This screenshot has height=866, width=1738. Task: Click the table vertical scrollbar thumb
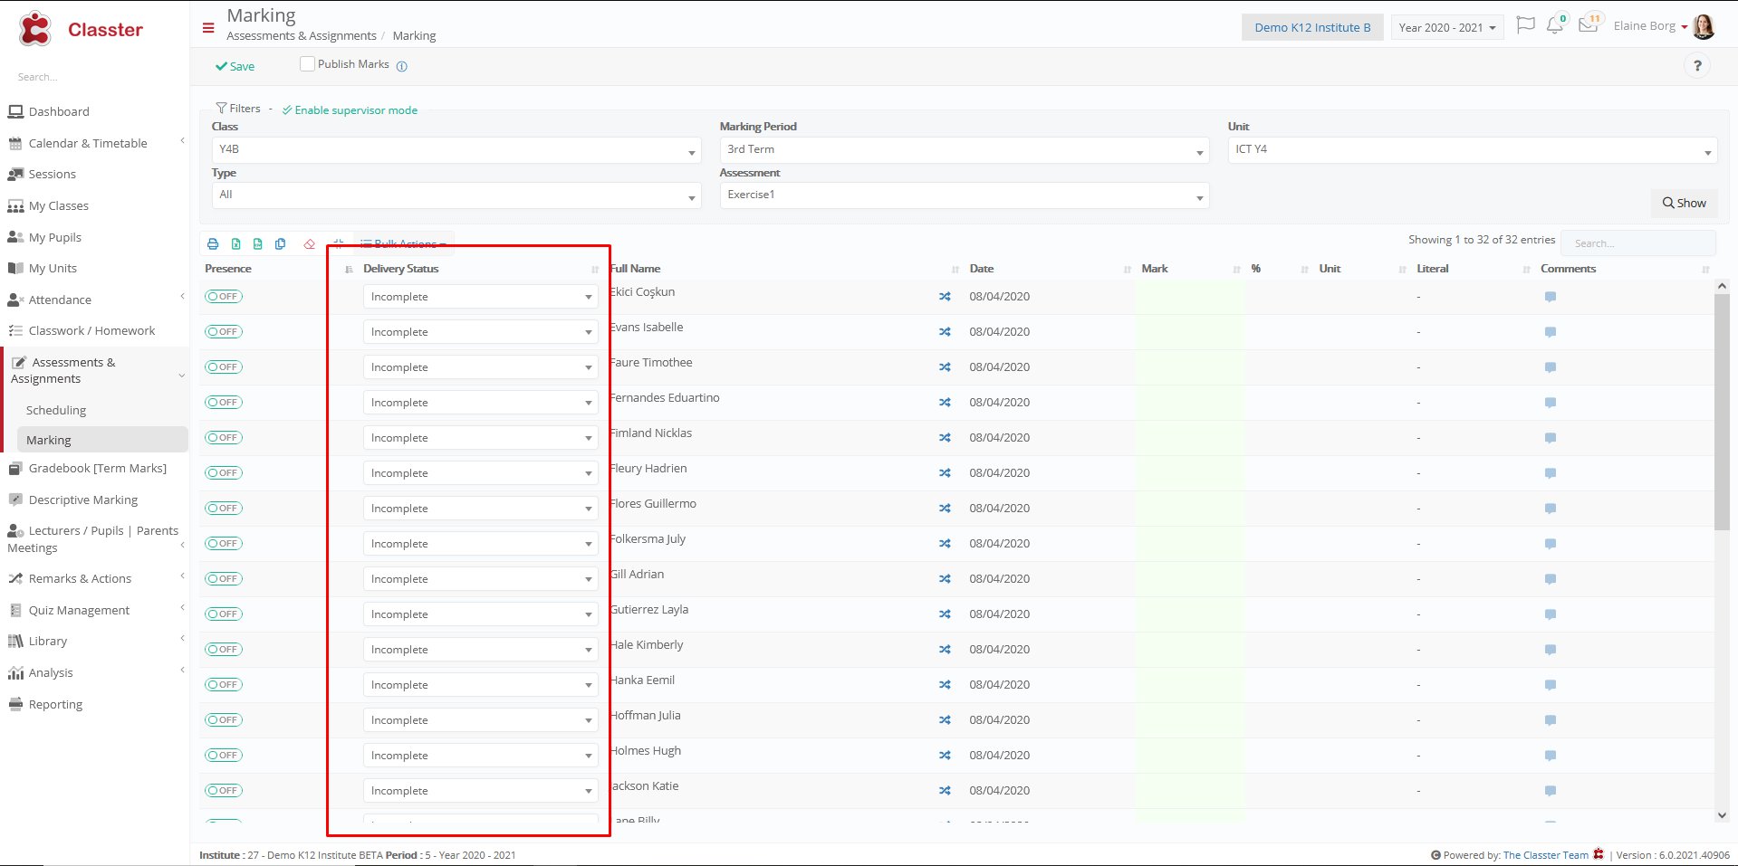(x=1722, y=411)
